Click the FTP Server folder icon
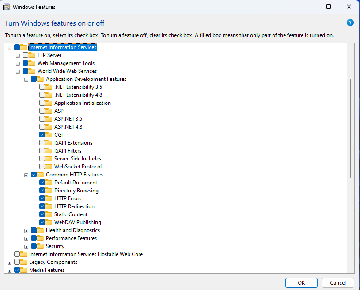This screenshot has height=290, width=360. (x=32, y=55)
